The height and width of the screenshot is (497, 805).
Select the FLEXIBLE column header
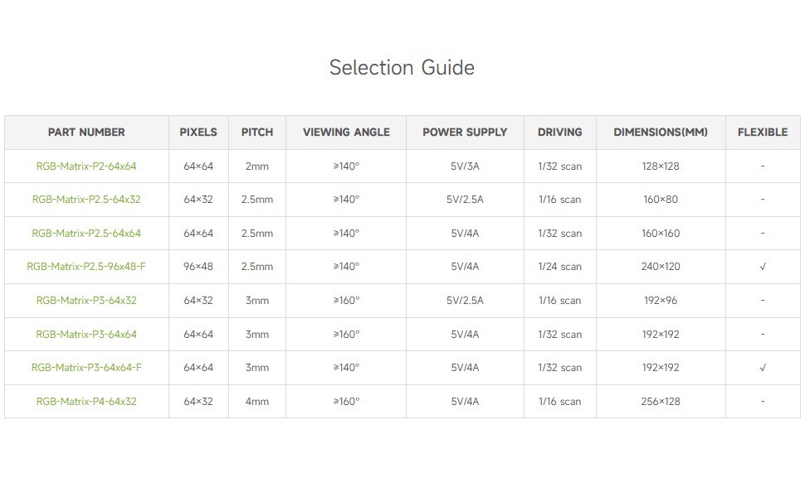coord(763,133)
